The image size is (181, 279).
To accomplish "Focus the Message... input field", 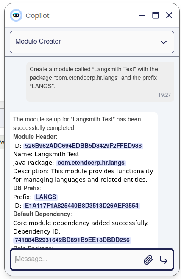I will (78, 259).
